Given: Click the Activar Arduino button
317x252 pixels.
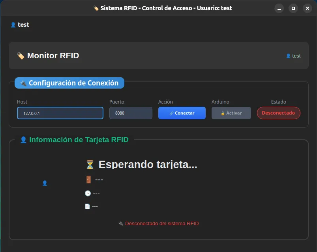Looking at the screenshot, I should [x=231, y=113].
